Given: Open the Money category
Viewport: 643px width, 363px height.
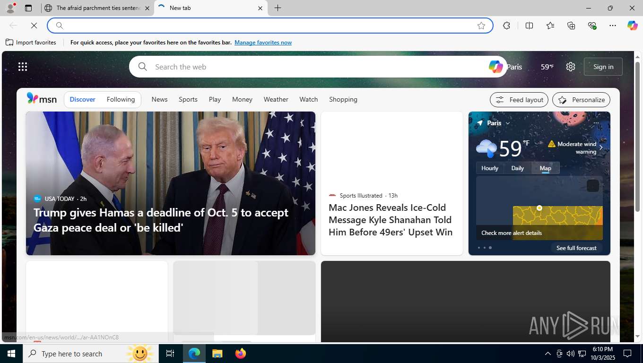Looking at the screenshot, I should coord(242,99).
